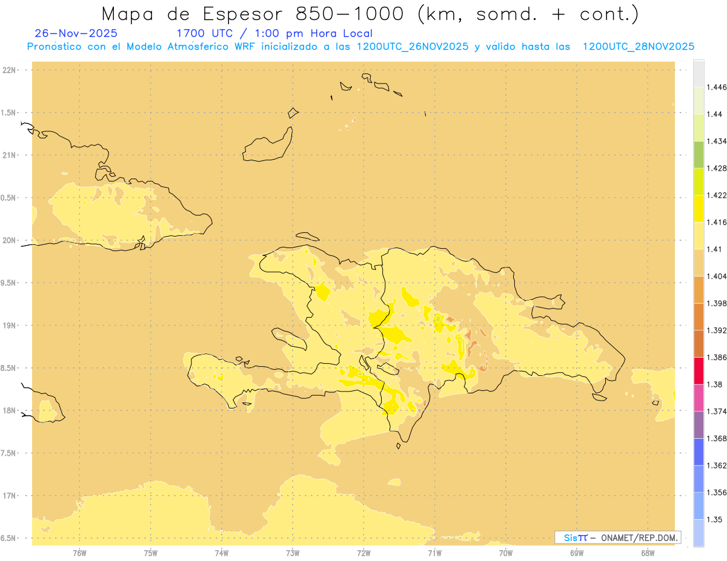Click the yellow-green band between 1.422 and 1.428

click(x=699, y=182)
